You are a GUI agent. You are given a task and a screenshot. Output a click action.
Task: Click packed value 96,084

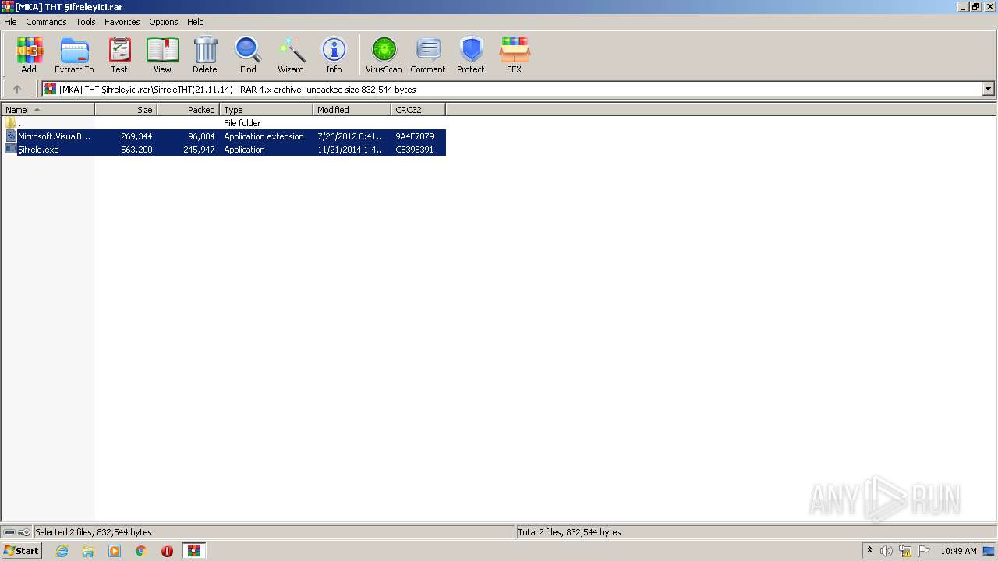click(x=201, y=136)
